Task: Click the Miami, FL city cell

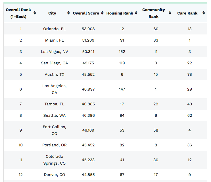Action: pos(55,40)
